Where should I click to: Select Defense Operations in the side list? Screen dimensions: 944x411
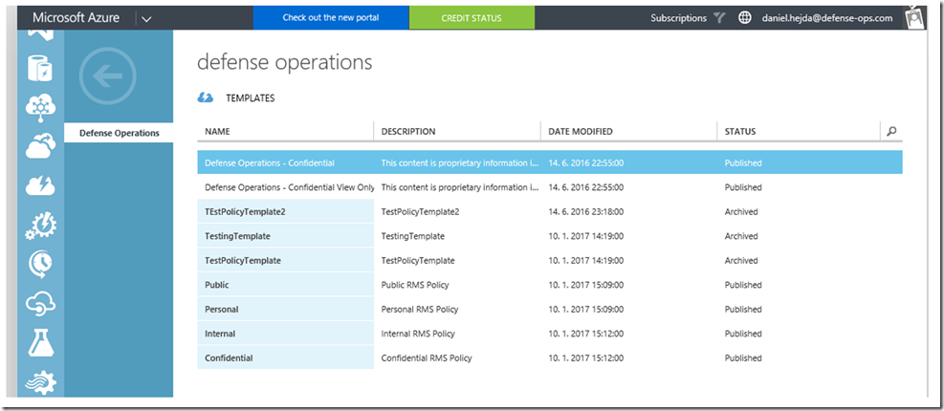coord(120,133)
